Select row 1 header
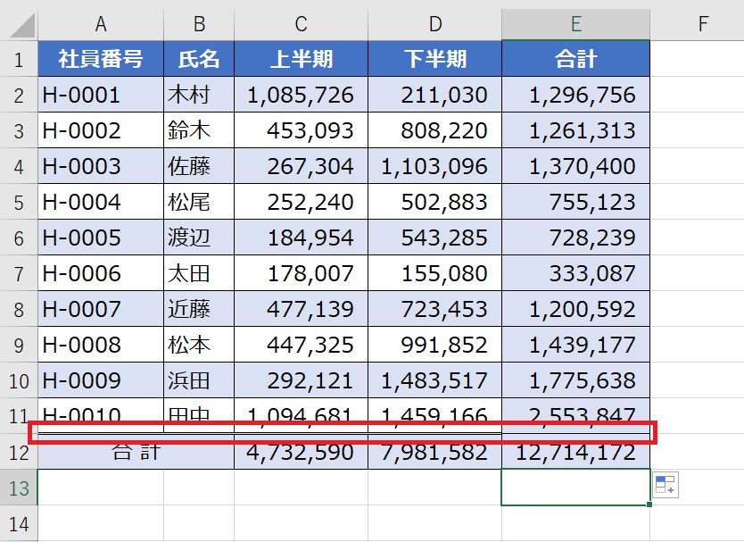 click(19, 59)
